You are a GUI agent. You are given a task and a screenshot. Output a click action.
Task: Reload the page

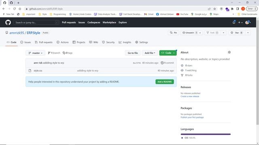15,9
